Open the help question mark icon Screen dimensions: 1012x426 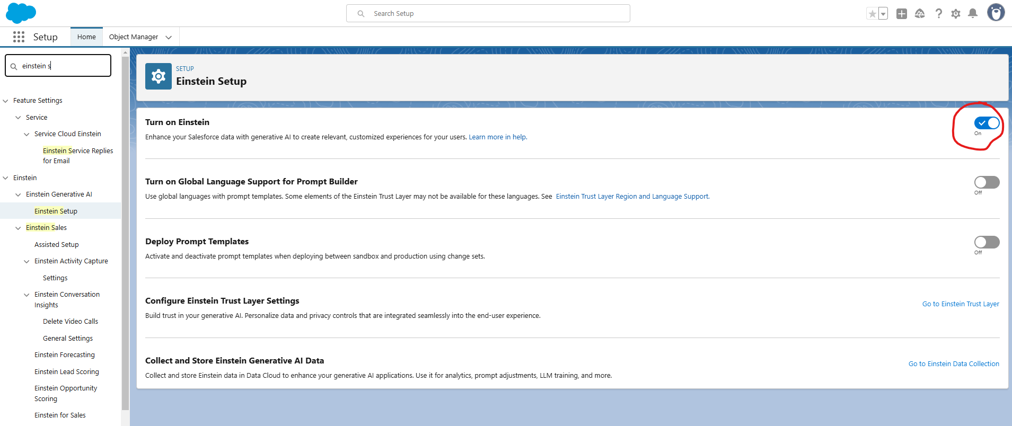point(938,14)
